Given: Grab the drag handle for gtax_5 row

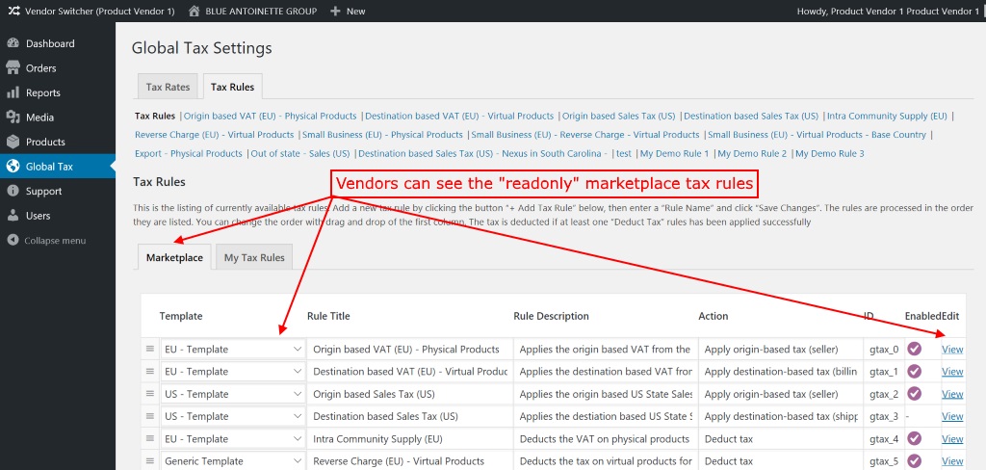Looking at the screenshot, I should click(149, 461).
